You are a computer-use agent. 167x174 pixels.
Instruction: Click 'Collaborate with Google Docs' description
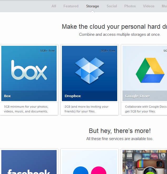[146, 109]
